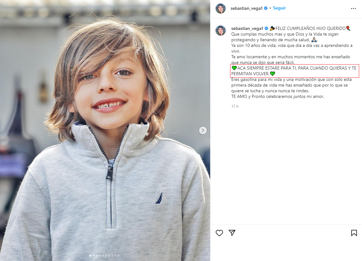Click the verified badge in the caption
Viewport: 362px width, 261px height.
266,29
